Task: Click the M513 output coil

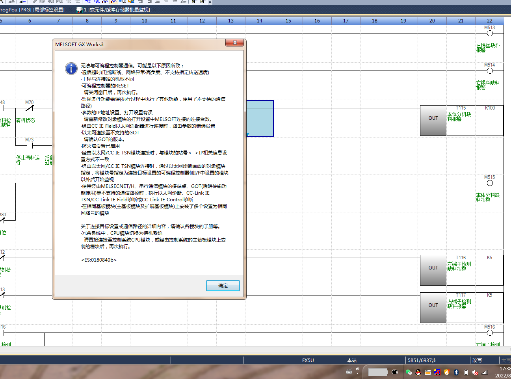Action: 490,33
